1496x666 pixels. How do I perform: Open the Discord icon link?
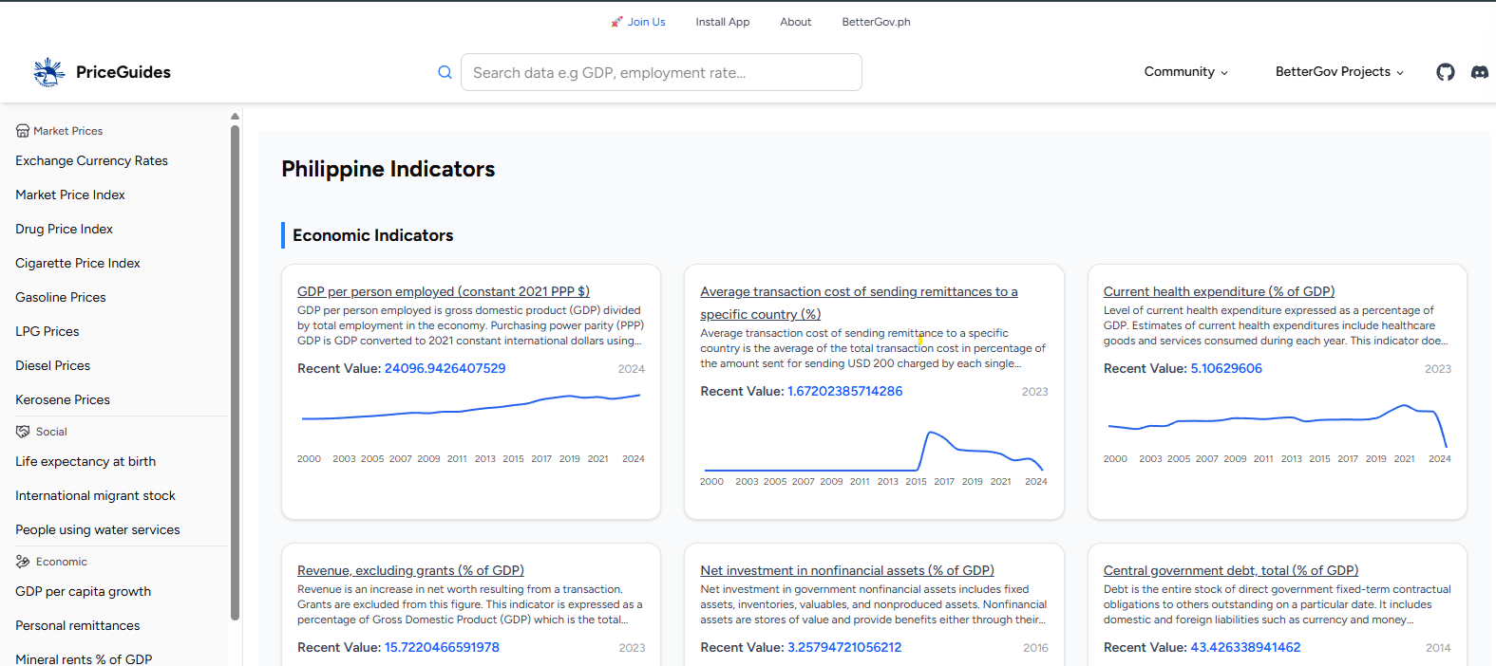[x=1479, y=72]
